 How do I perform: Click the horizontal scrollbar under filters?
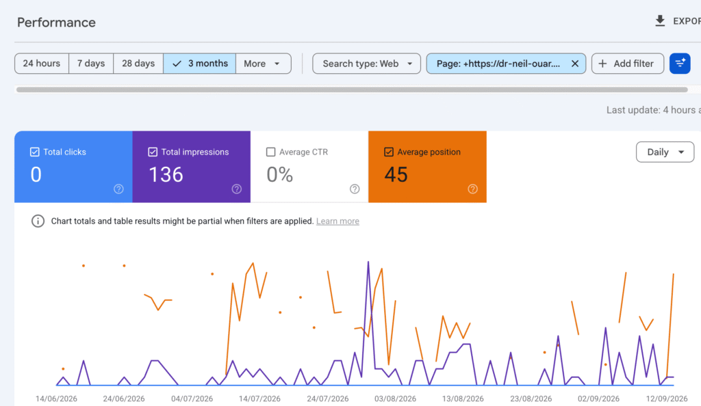(352, 90)
